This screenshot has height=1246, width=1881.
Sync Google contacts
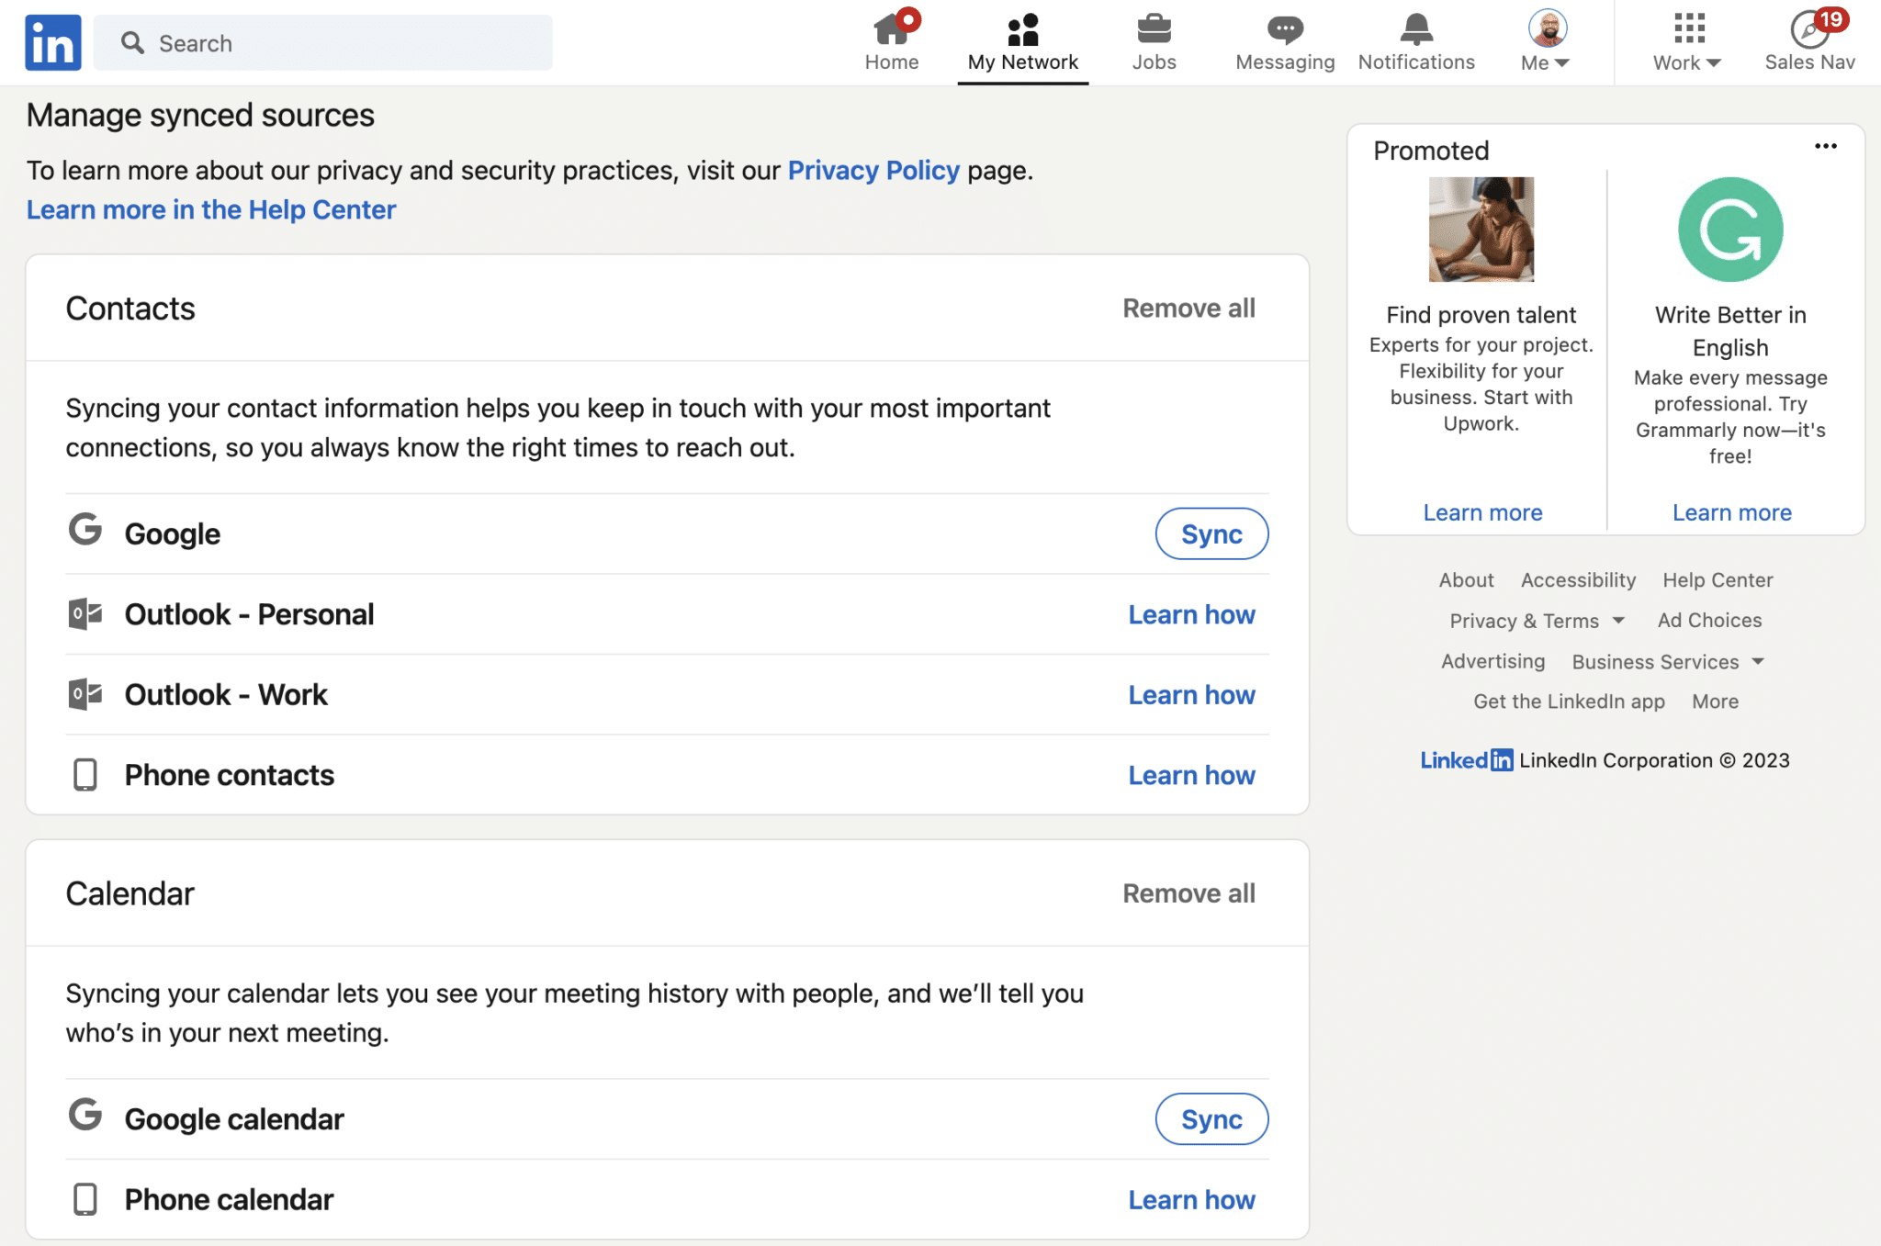tap(1211, 533)
